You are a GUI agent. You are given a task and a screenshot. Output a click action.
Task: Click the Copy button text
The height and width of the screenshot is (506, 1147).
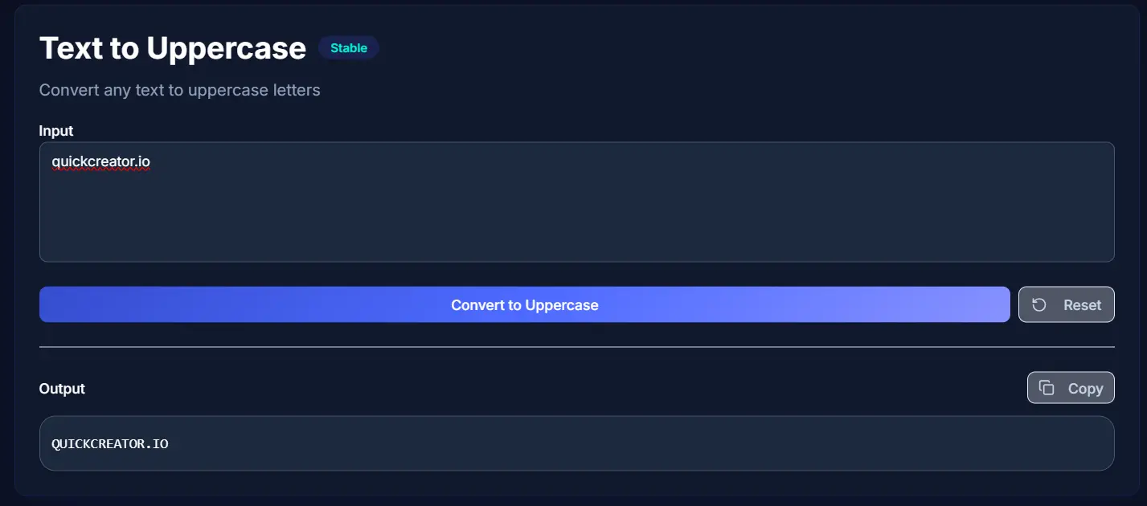coord(1085,389)
